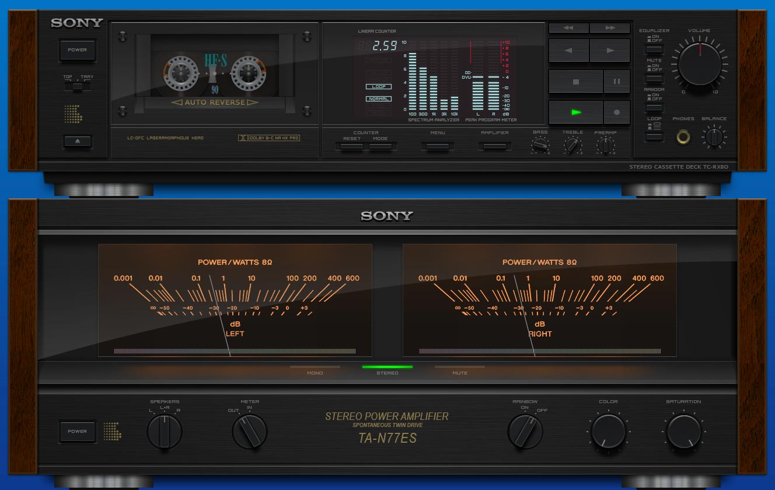Click the peak program meter L/R bars
This screenshot has width=775, height=490.
(x=486, y=92)
